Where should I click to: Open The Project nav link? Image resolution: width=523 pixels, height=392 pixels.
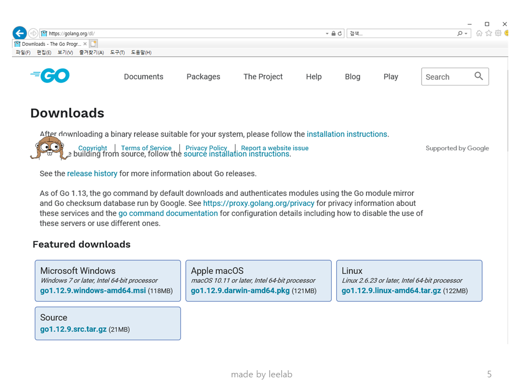[263, 77]
